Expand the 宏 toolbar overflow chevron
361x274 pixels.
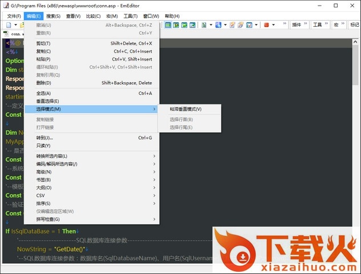pyautogui.click(x=343, y=23)
